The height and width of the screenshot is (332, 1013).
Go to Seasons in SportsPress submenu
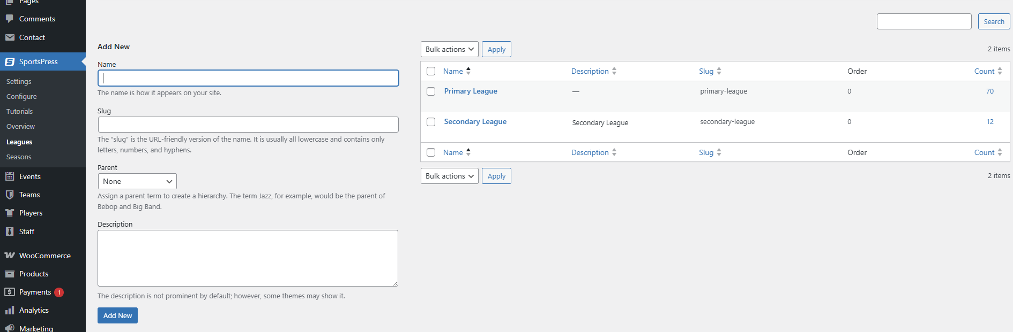tap(19, 157)
